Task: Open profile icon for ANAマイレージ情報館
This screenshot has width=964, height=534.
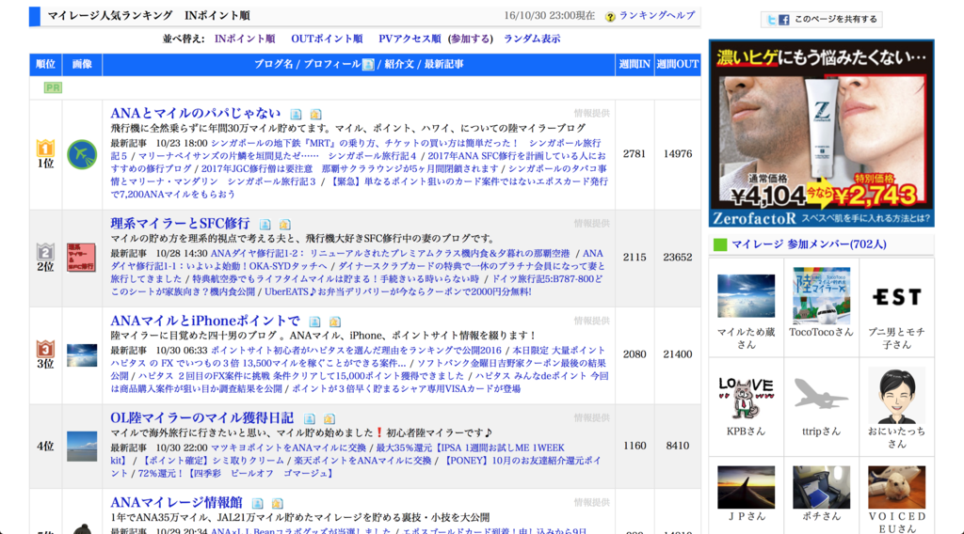Action: (258, 503)
